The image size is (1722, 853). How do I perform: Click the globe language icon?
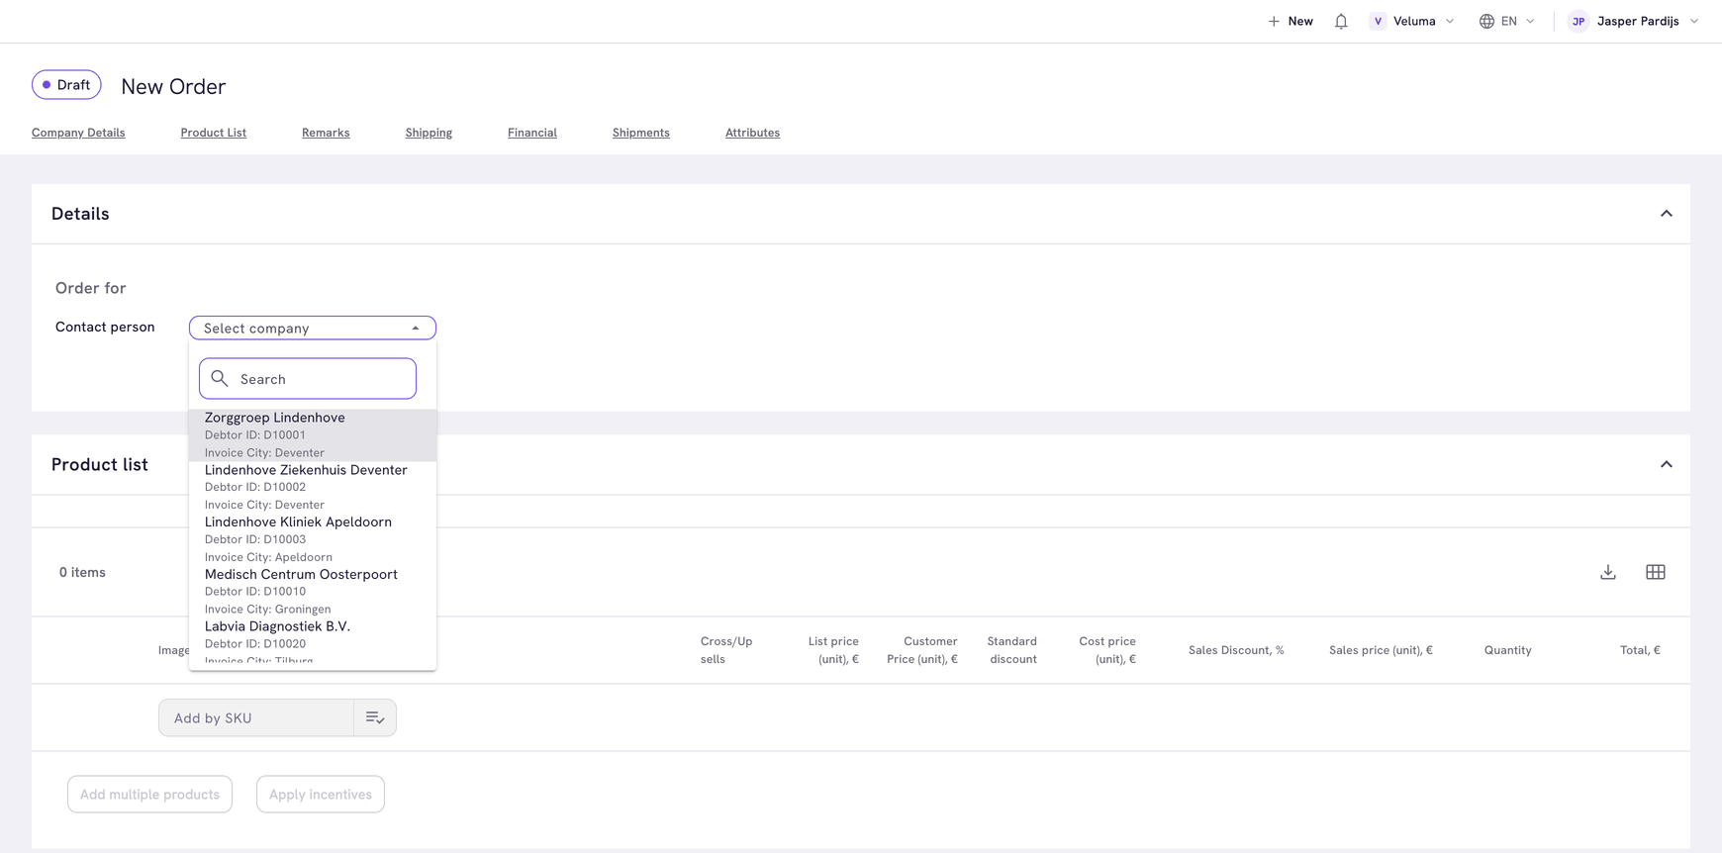pos(1486,21)
